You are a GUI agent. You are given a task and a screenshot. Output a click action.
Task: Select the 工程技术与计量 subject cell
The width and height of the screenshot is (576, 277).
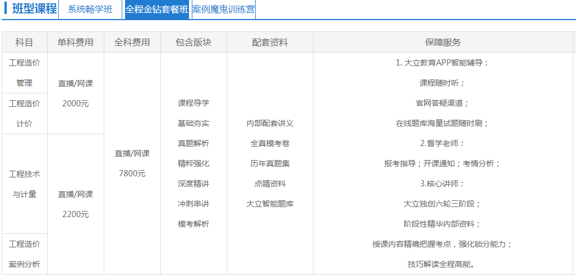coord(24,184)
